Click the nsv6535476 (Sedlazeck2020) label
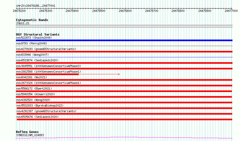 click(37, 117)
